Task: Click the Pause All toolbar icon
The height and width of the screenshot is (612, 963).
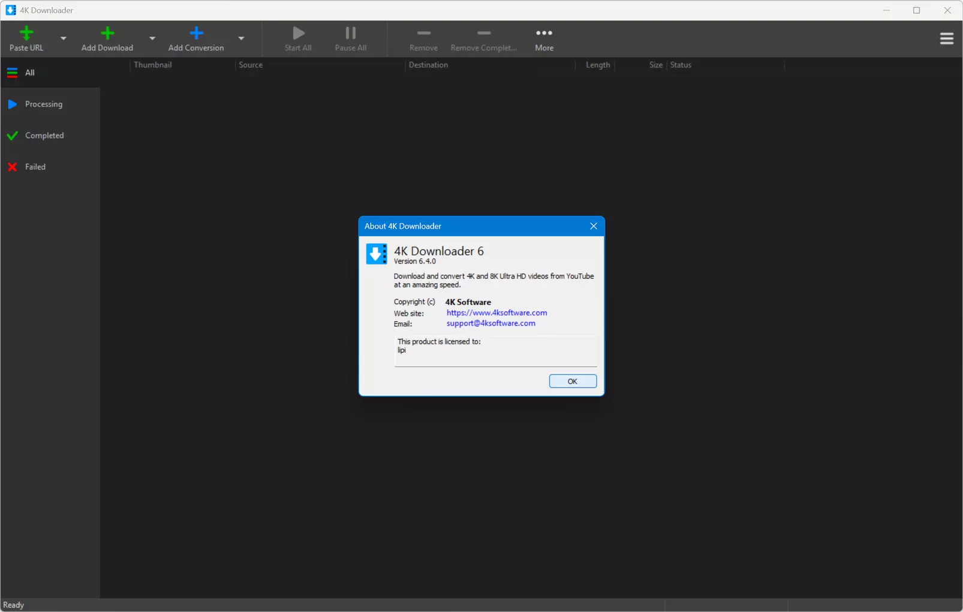Action: point(351,33)
